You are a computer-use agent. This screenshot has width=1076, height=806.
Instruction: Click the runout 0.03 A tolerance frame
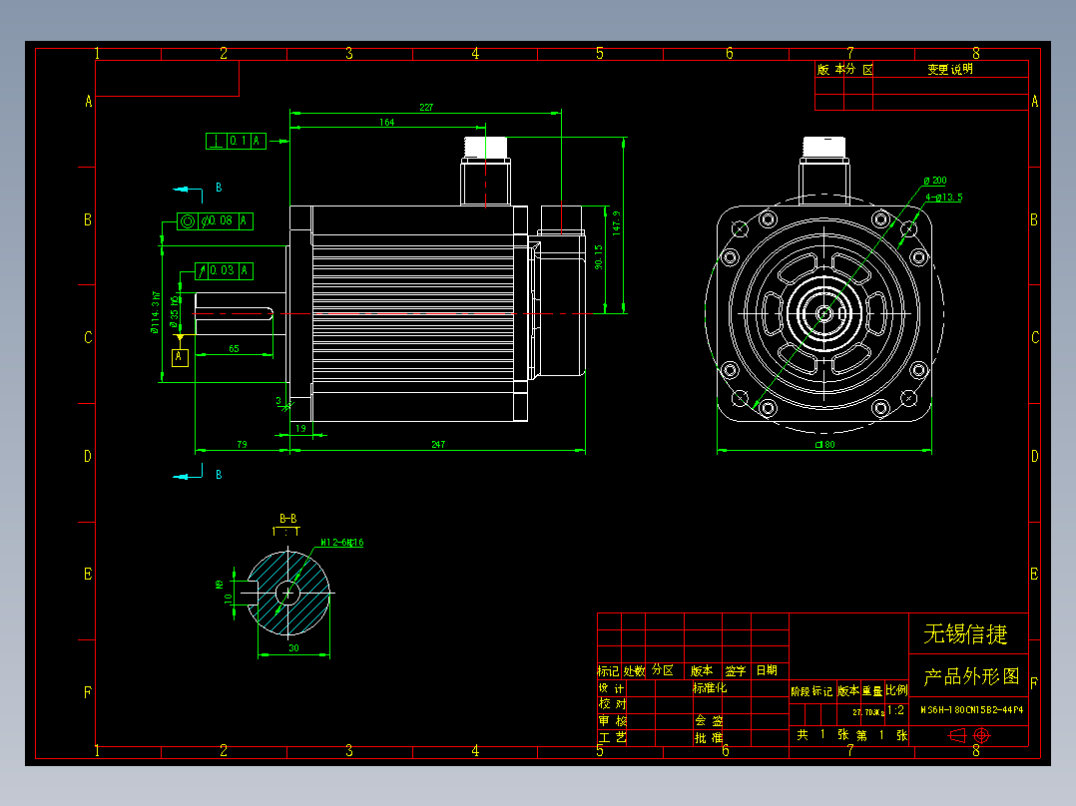tap(224, 271)
